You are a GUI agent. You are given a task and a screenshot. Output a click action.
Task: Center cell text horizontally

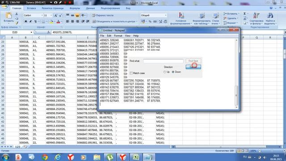point(72,21)
